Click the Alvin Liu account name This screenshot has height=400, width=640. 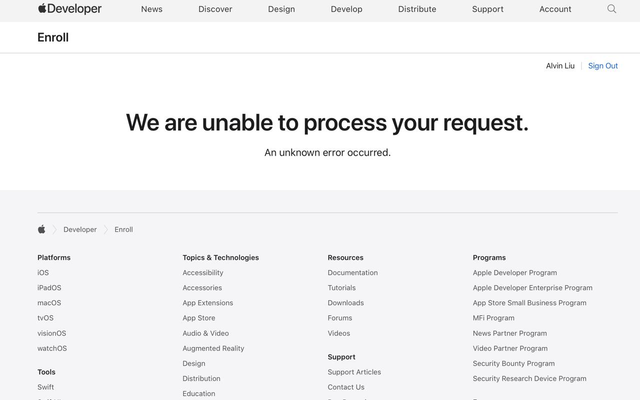560,65
